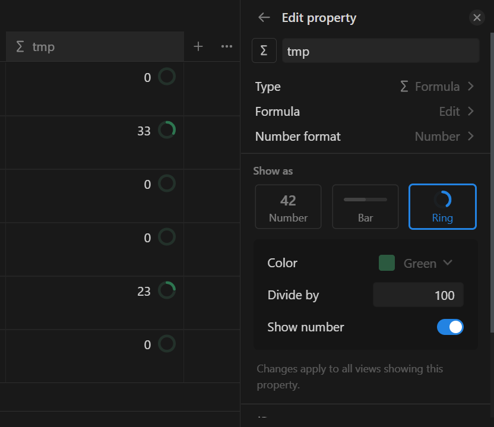Open the three-dot column options menu
This screenshot has height=427, width=494.
click(x=227, y=47)
